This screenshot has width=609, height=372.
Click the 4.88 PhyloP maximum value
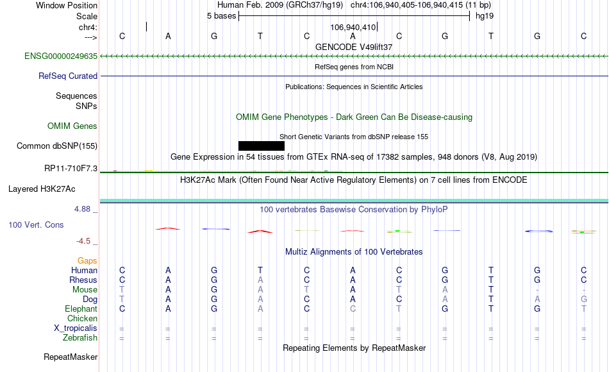tap(82, 209)
